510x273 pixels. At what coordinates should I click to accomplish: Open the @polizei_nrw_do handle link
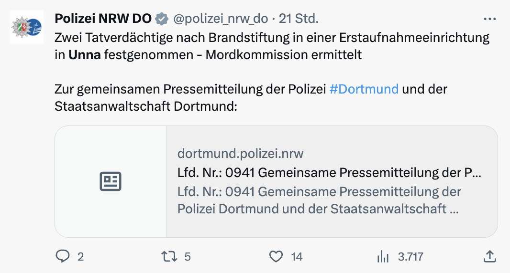tap(222, 19)
